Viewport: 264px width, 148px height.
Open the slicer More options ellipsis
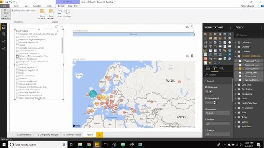[61, 27]
